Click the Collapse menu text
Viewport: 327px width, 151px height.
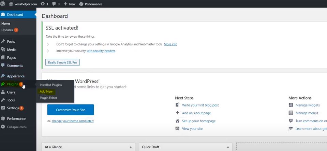pyautogui.click(x=17, y=127)
